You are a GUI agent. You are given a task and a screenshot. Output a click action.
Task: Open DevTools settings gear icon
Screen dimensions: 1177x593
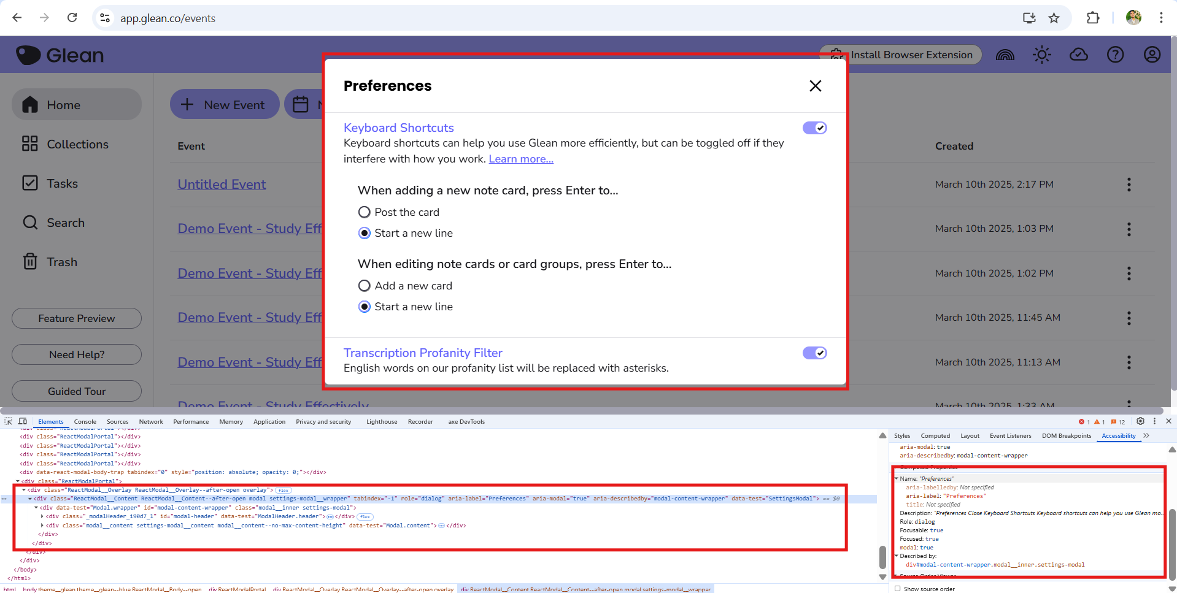1140,421
